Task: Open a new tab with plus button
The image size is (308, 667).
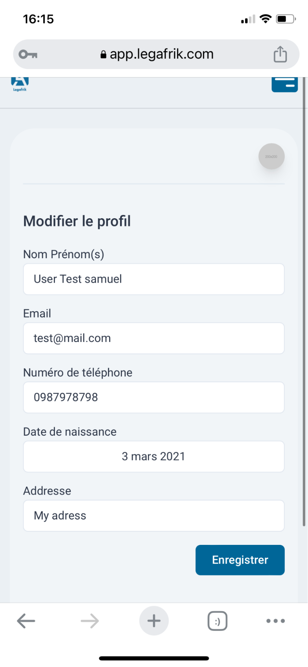Action: [x=154, y=621]
